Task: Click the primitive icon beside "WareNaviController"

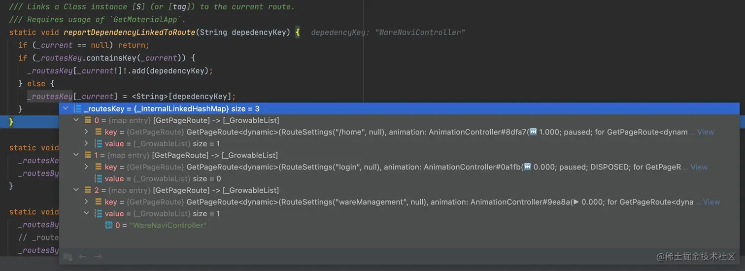Action: [x=109, y=225]
